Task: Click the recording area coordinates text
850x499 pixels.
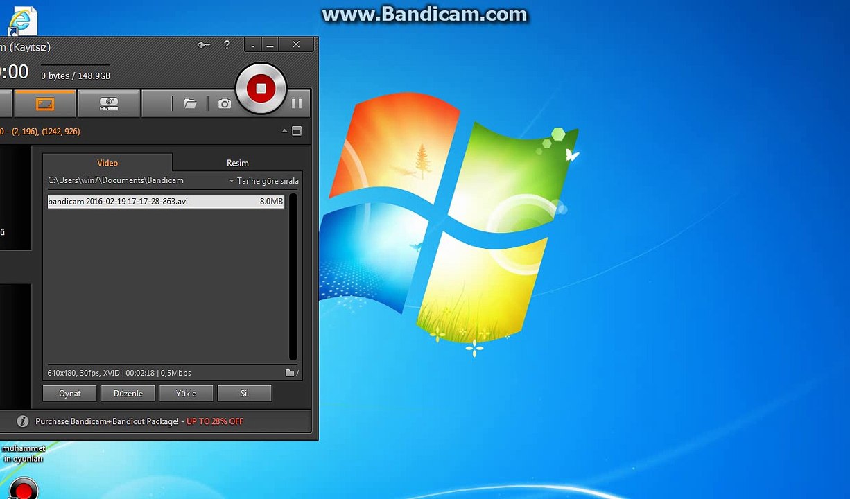Action: click(x=40, y=131)
